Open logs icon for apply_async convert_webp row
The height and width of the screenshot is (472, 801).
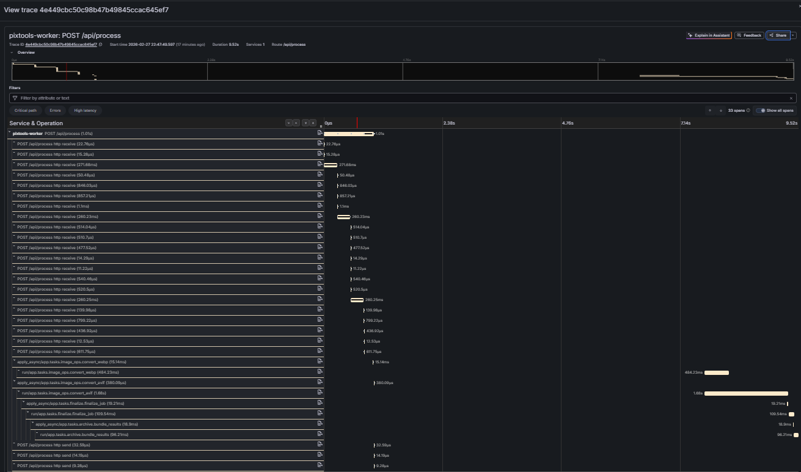[320, 361]
